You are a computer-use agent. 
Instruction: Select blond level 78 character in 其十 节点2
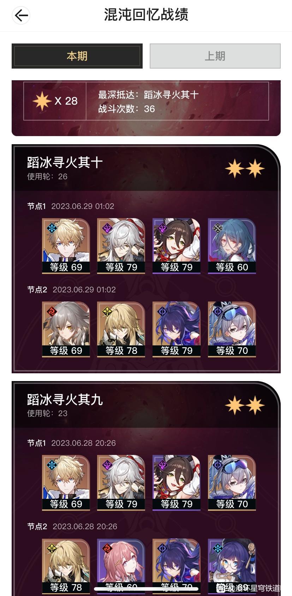coord(121,329)
